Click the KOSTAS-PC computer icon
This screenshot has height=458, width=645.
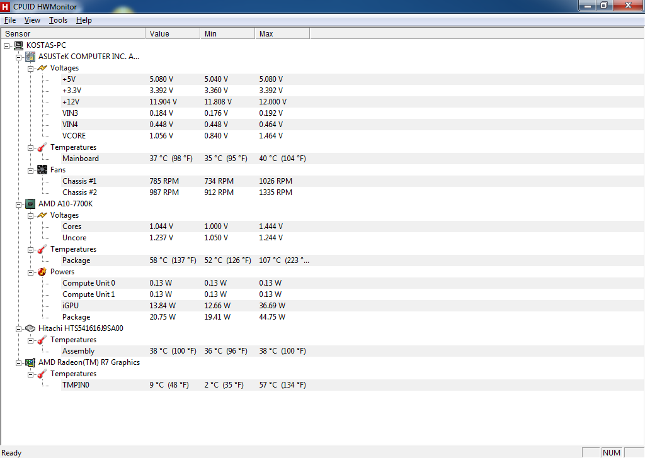tap(18, 45)
